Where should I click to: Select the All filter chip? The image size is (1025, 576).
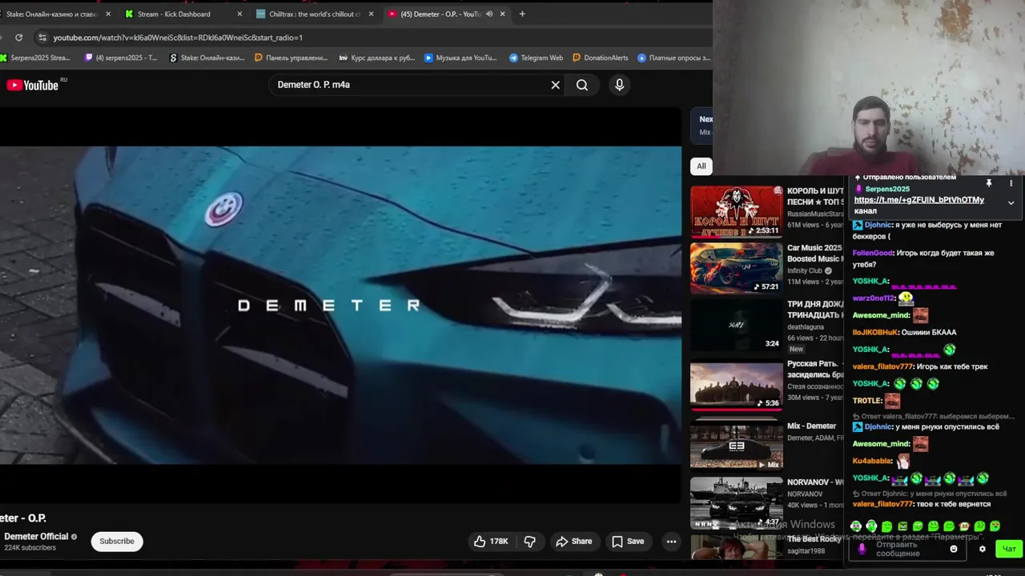[x=701, y=166]
